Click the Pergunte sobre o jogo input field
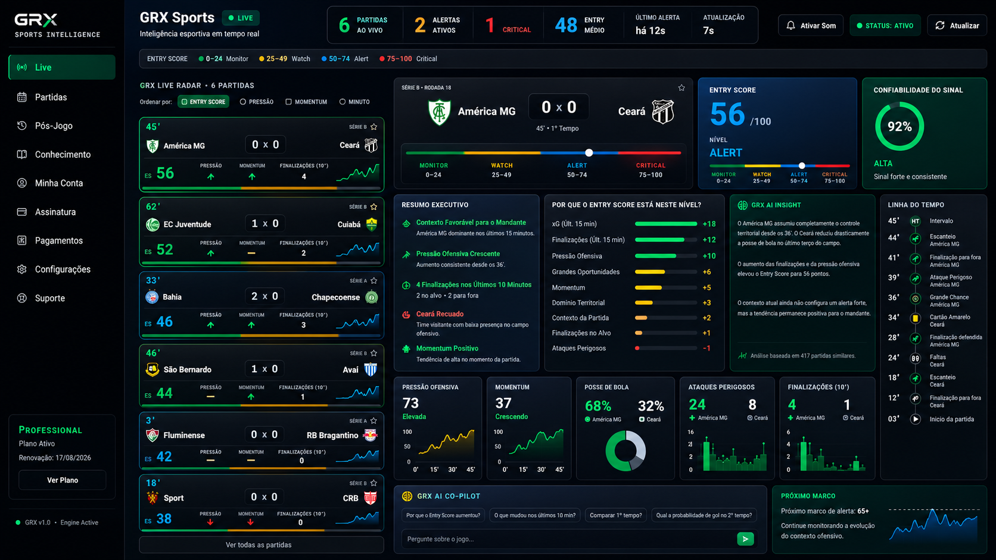Image resolution: width=996 pixels, height=560 pixels. (x=569, y=539)
